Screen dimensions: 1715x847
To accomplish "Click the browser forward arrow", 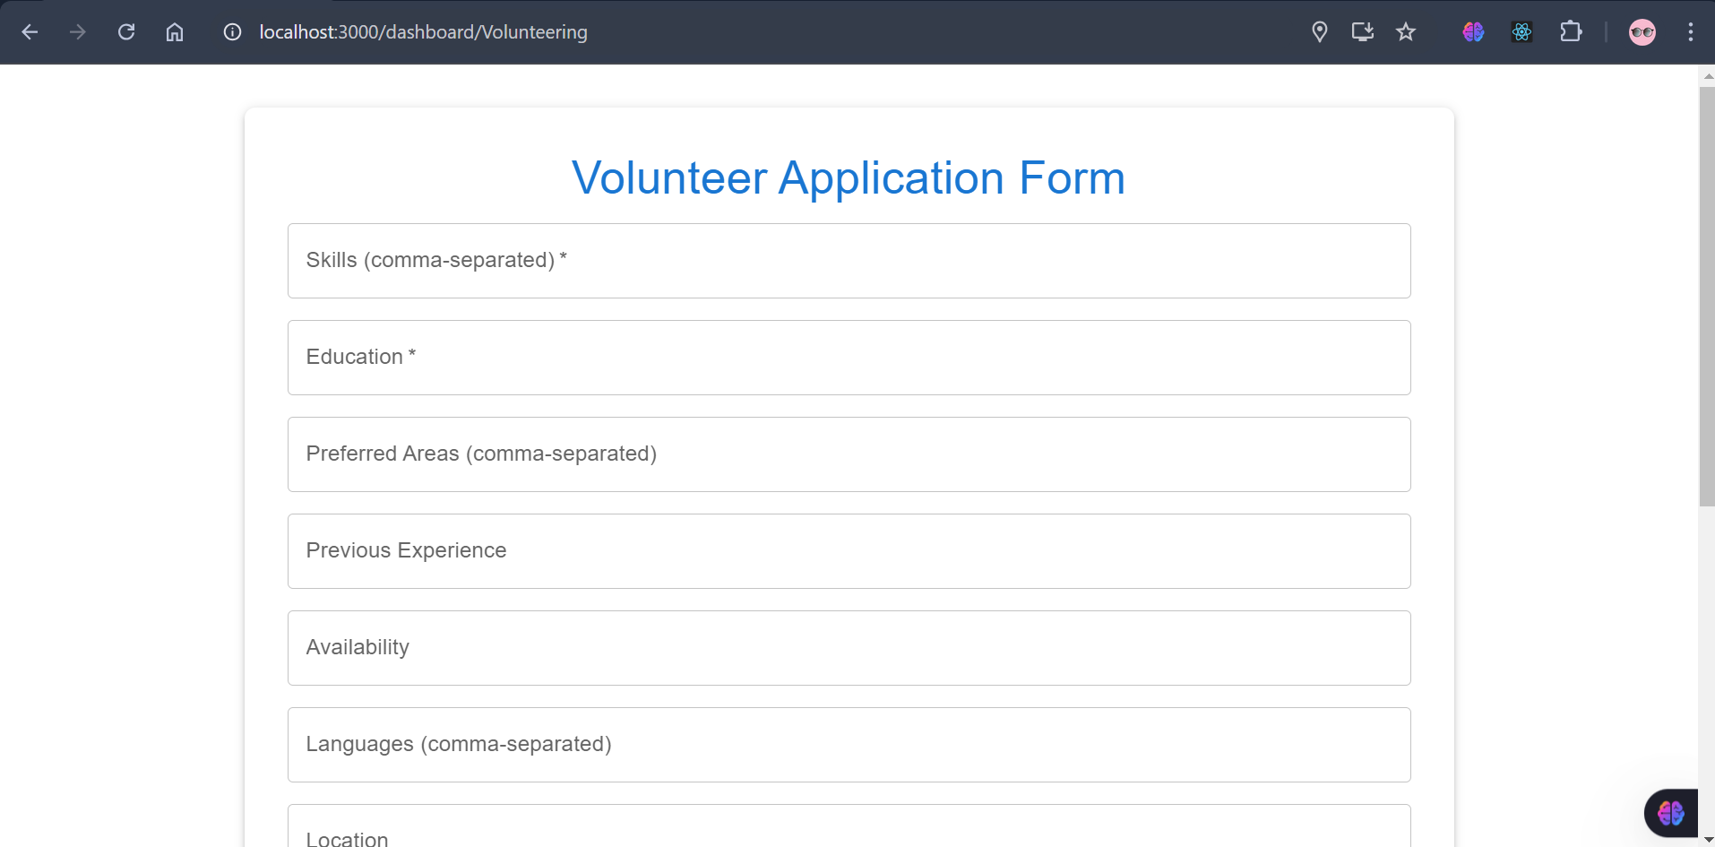I will click(78, 32).
